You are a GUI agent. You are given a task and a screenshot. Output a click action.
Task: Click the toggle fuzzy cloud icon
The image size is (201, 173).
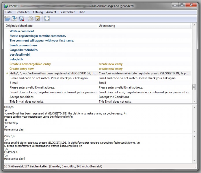click(x=31, y=19)
